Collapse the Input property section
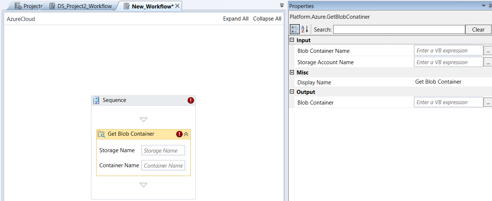This screenshot has height=201, width=492. click(292, 40)
